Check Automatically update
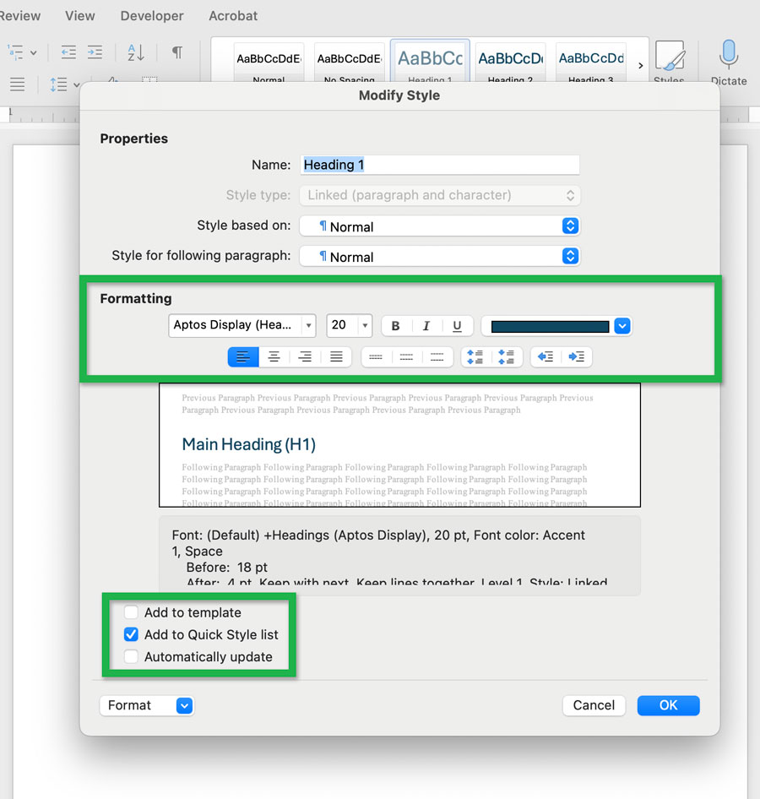760x799 pixels. point(131,656)
